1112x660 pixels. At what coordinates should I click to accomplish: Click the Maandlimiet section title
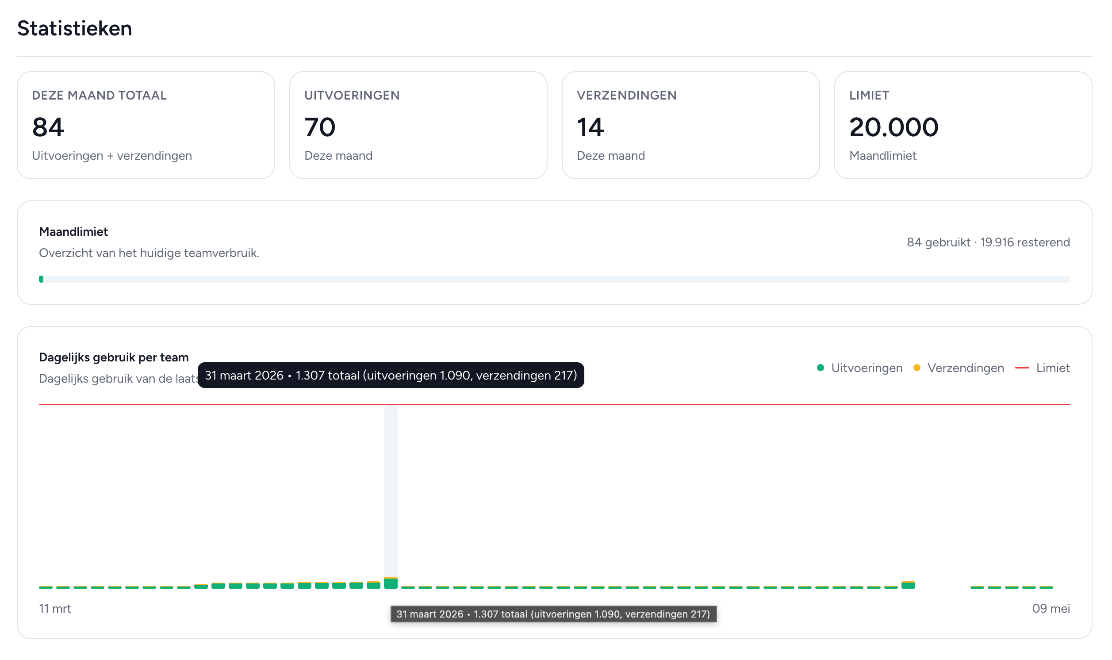[x=73, y=232]
